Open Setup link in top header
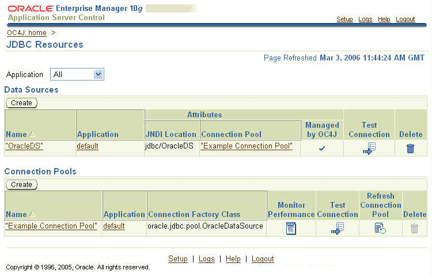Screen dimensions: 432x278 pyautogui.click(x=344, y=19)
